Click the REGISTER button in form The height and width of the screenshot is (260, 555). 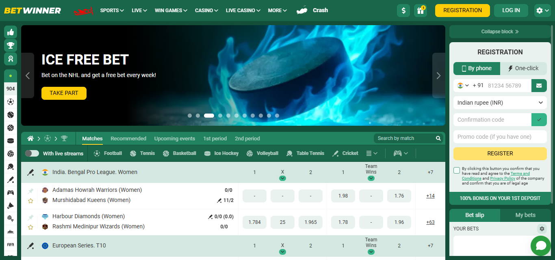tap(500, 154)
